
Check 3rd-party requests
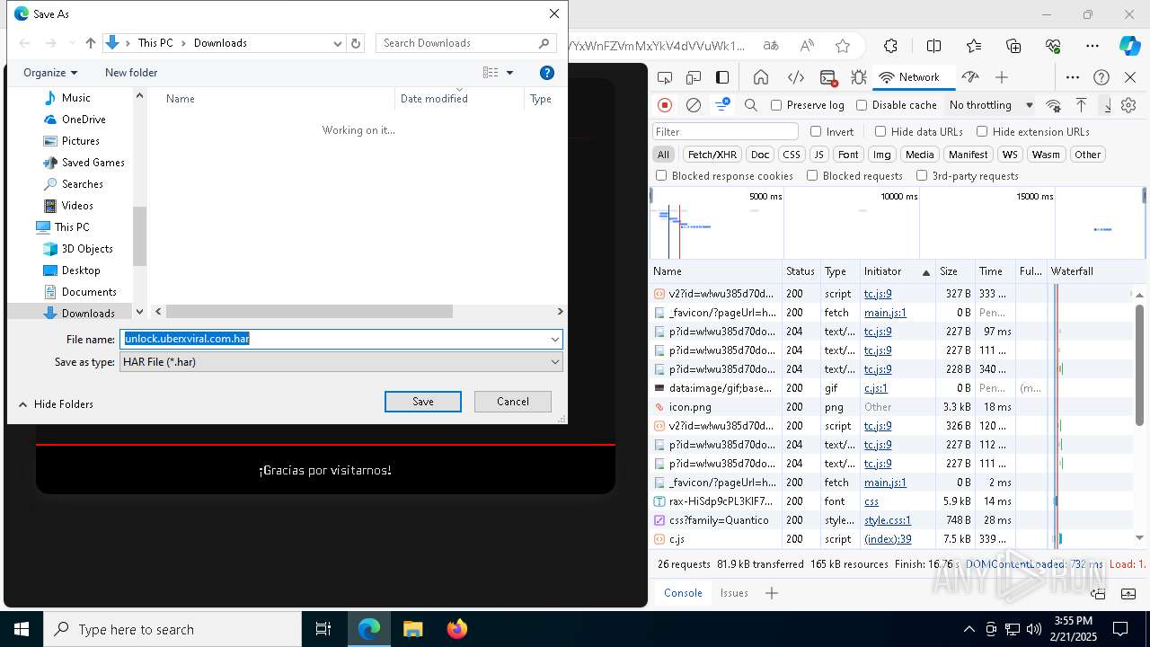(921, 176)
